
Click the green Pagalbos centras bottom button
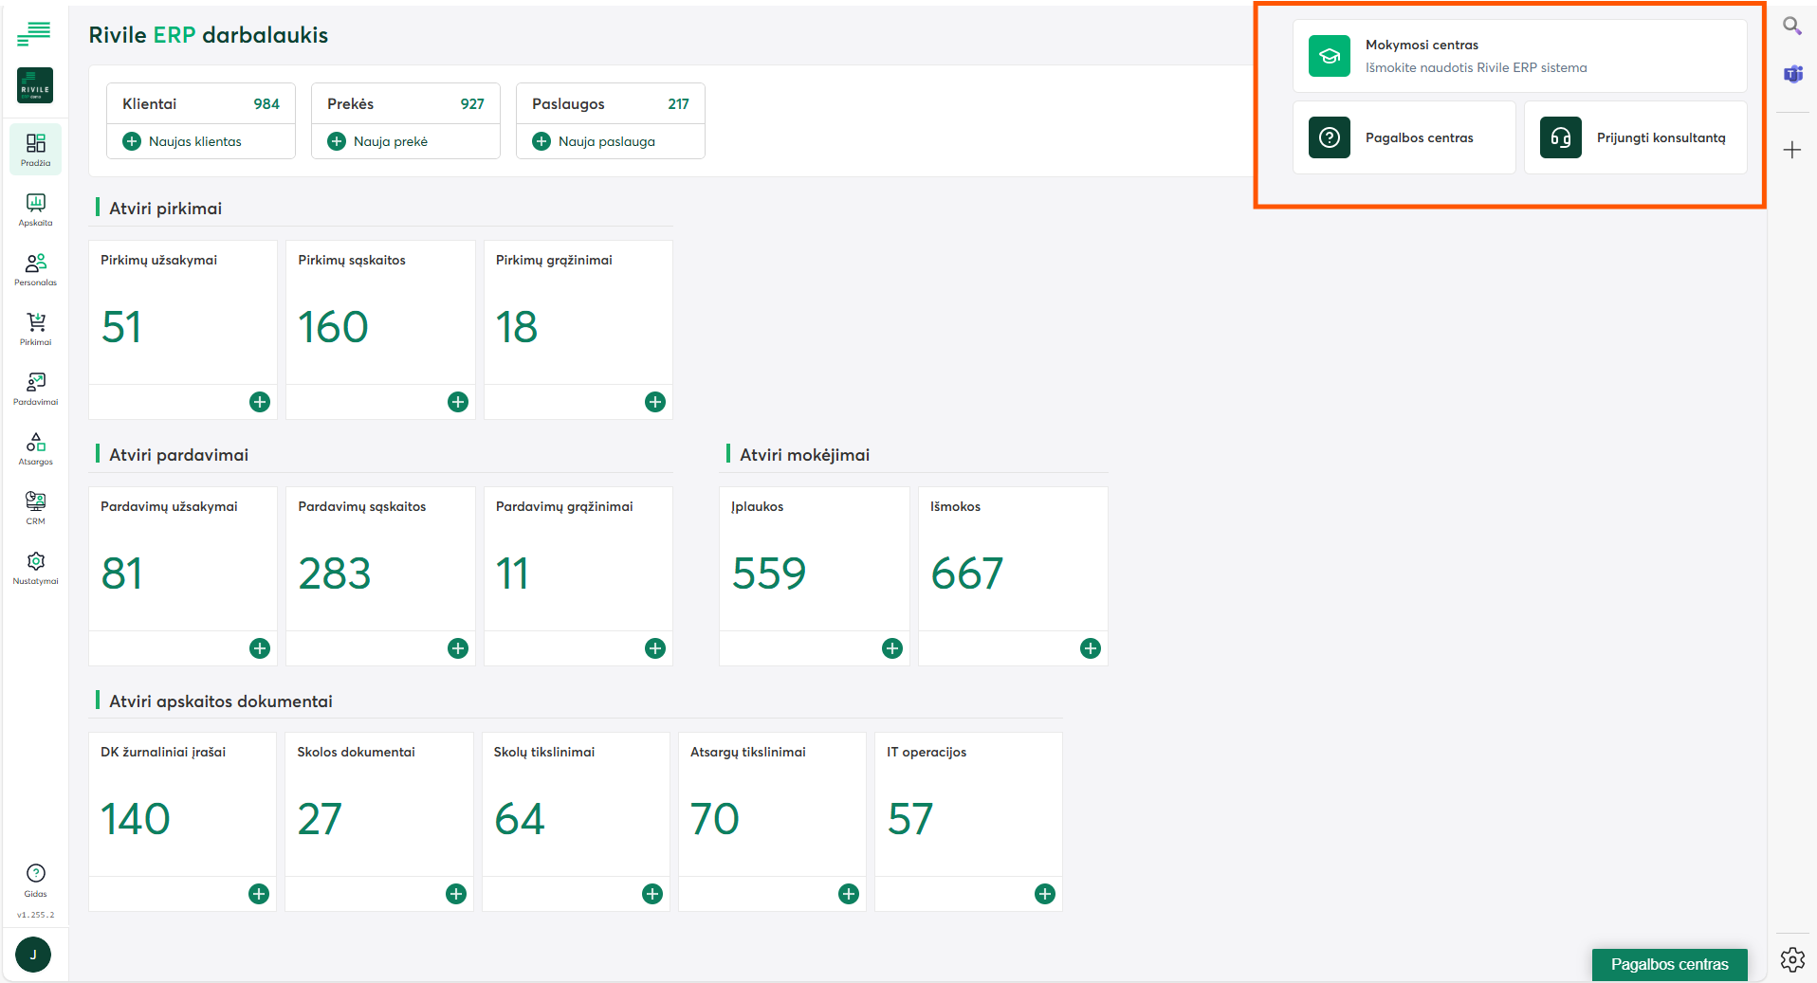click(1669, 964)
